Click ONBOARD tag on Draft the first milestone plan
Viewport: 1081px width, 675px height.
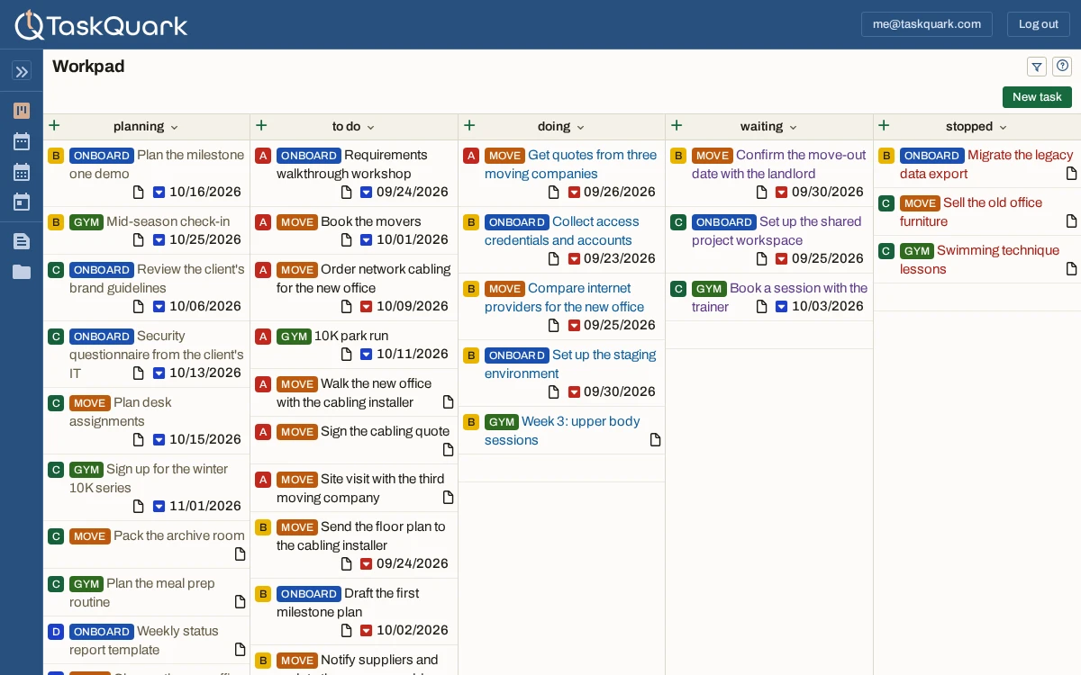point(309,594)
